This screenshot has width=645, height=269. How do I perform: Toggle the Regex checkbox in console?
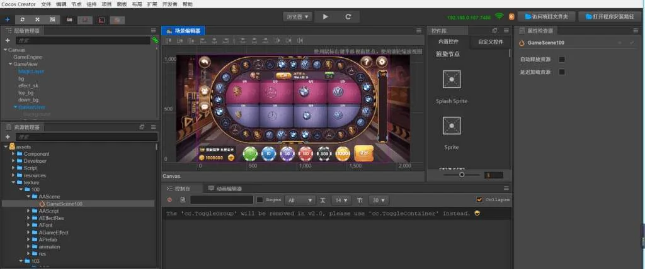260,200
